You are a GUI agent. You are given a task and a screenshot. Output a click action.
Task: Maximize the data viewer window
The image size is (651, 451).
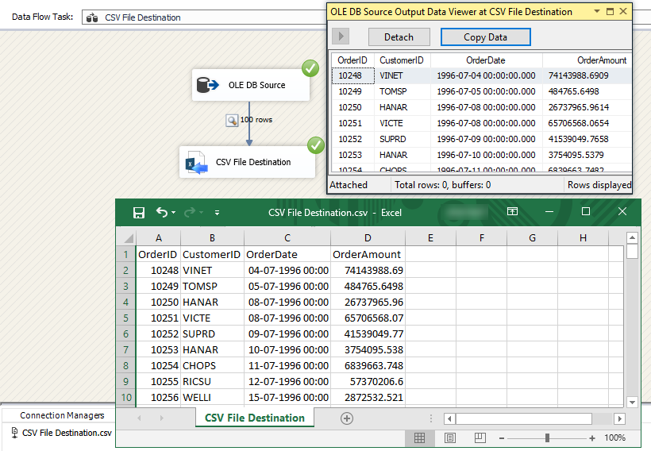click(610, 12)
